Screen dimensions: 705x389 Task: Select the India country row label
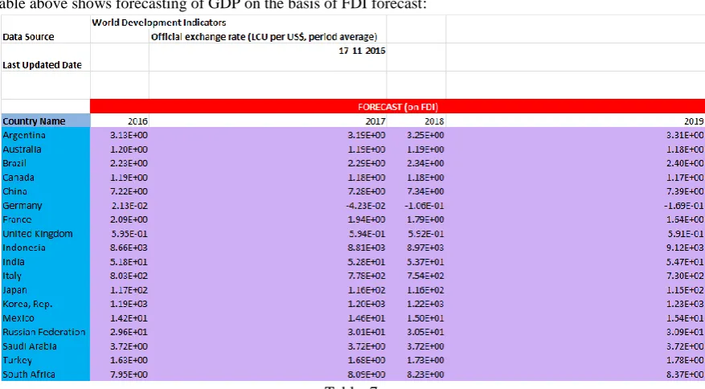14,262
